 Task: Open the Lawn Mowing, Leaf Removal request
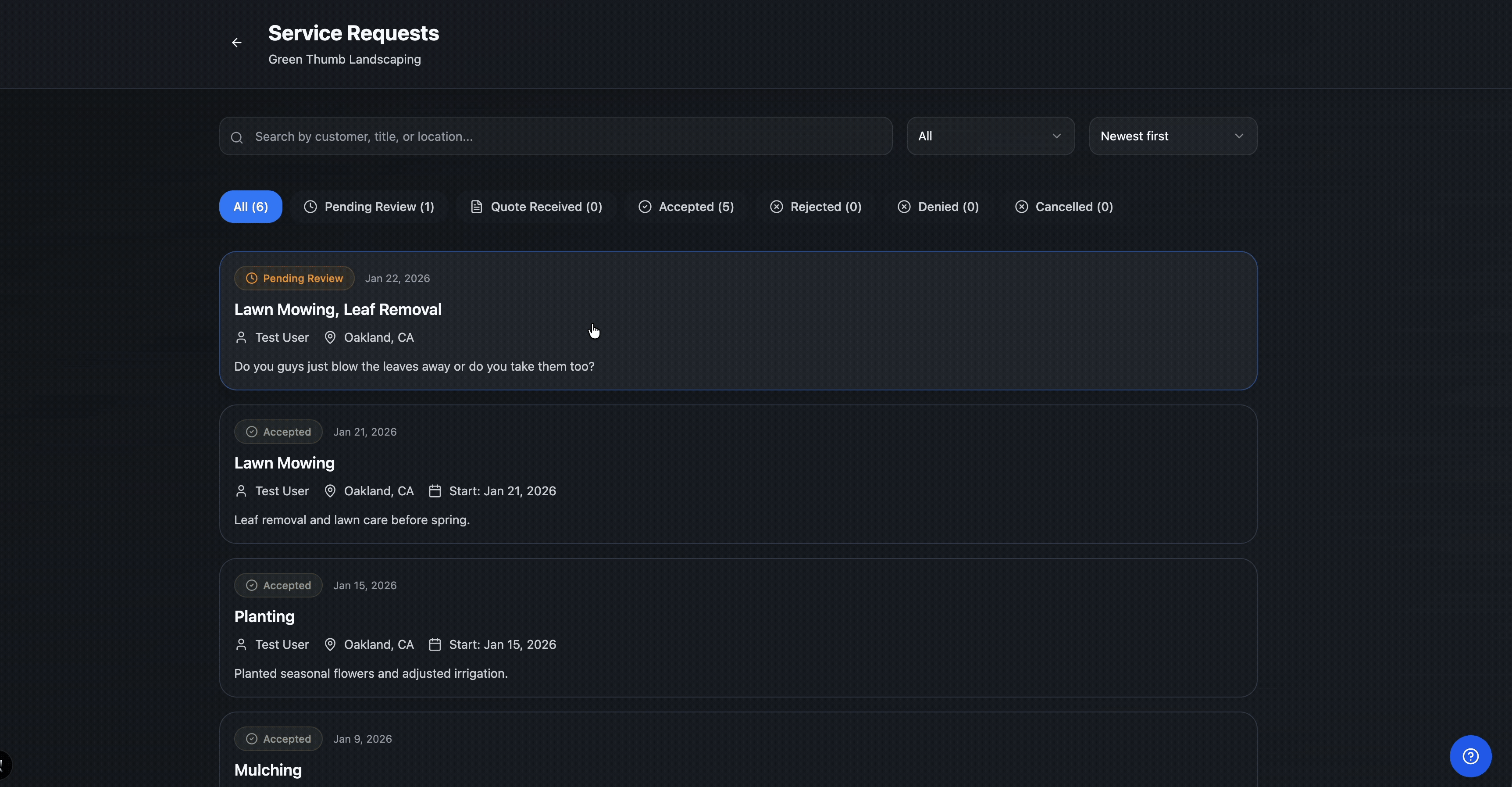(x=338, y=310)
